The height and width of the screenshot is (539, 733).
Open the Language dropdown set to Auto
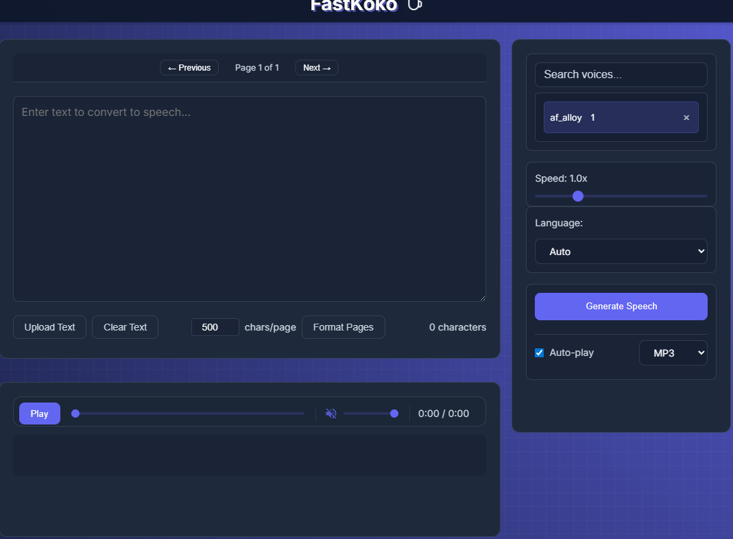click(x=621, y=252)
